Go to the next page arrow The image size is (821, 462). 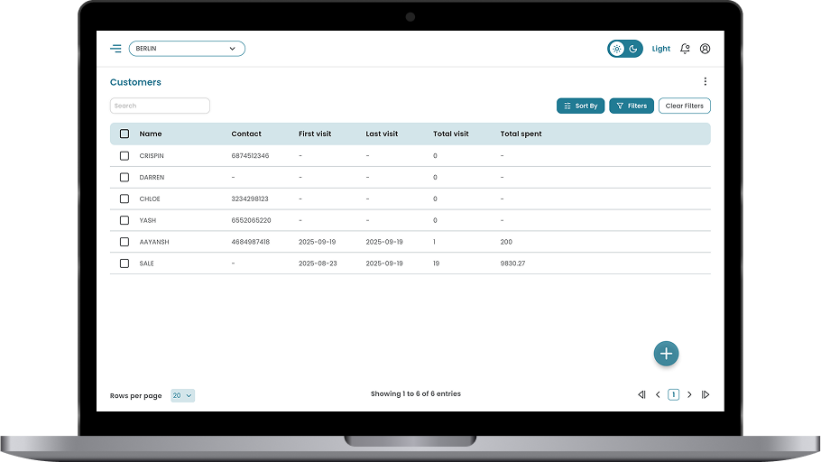(689, 394)
